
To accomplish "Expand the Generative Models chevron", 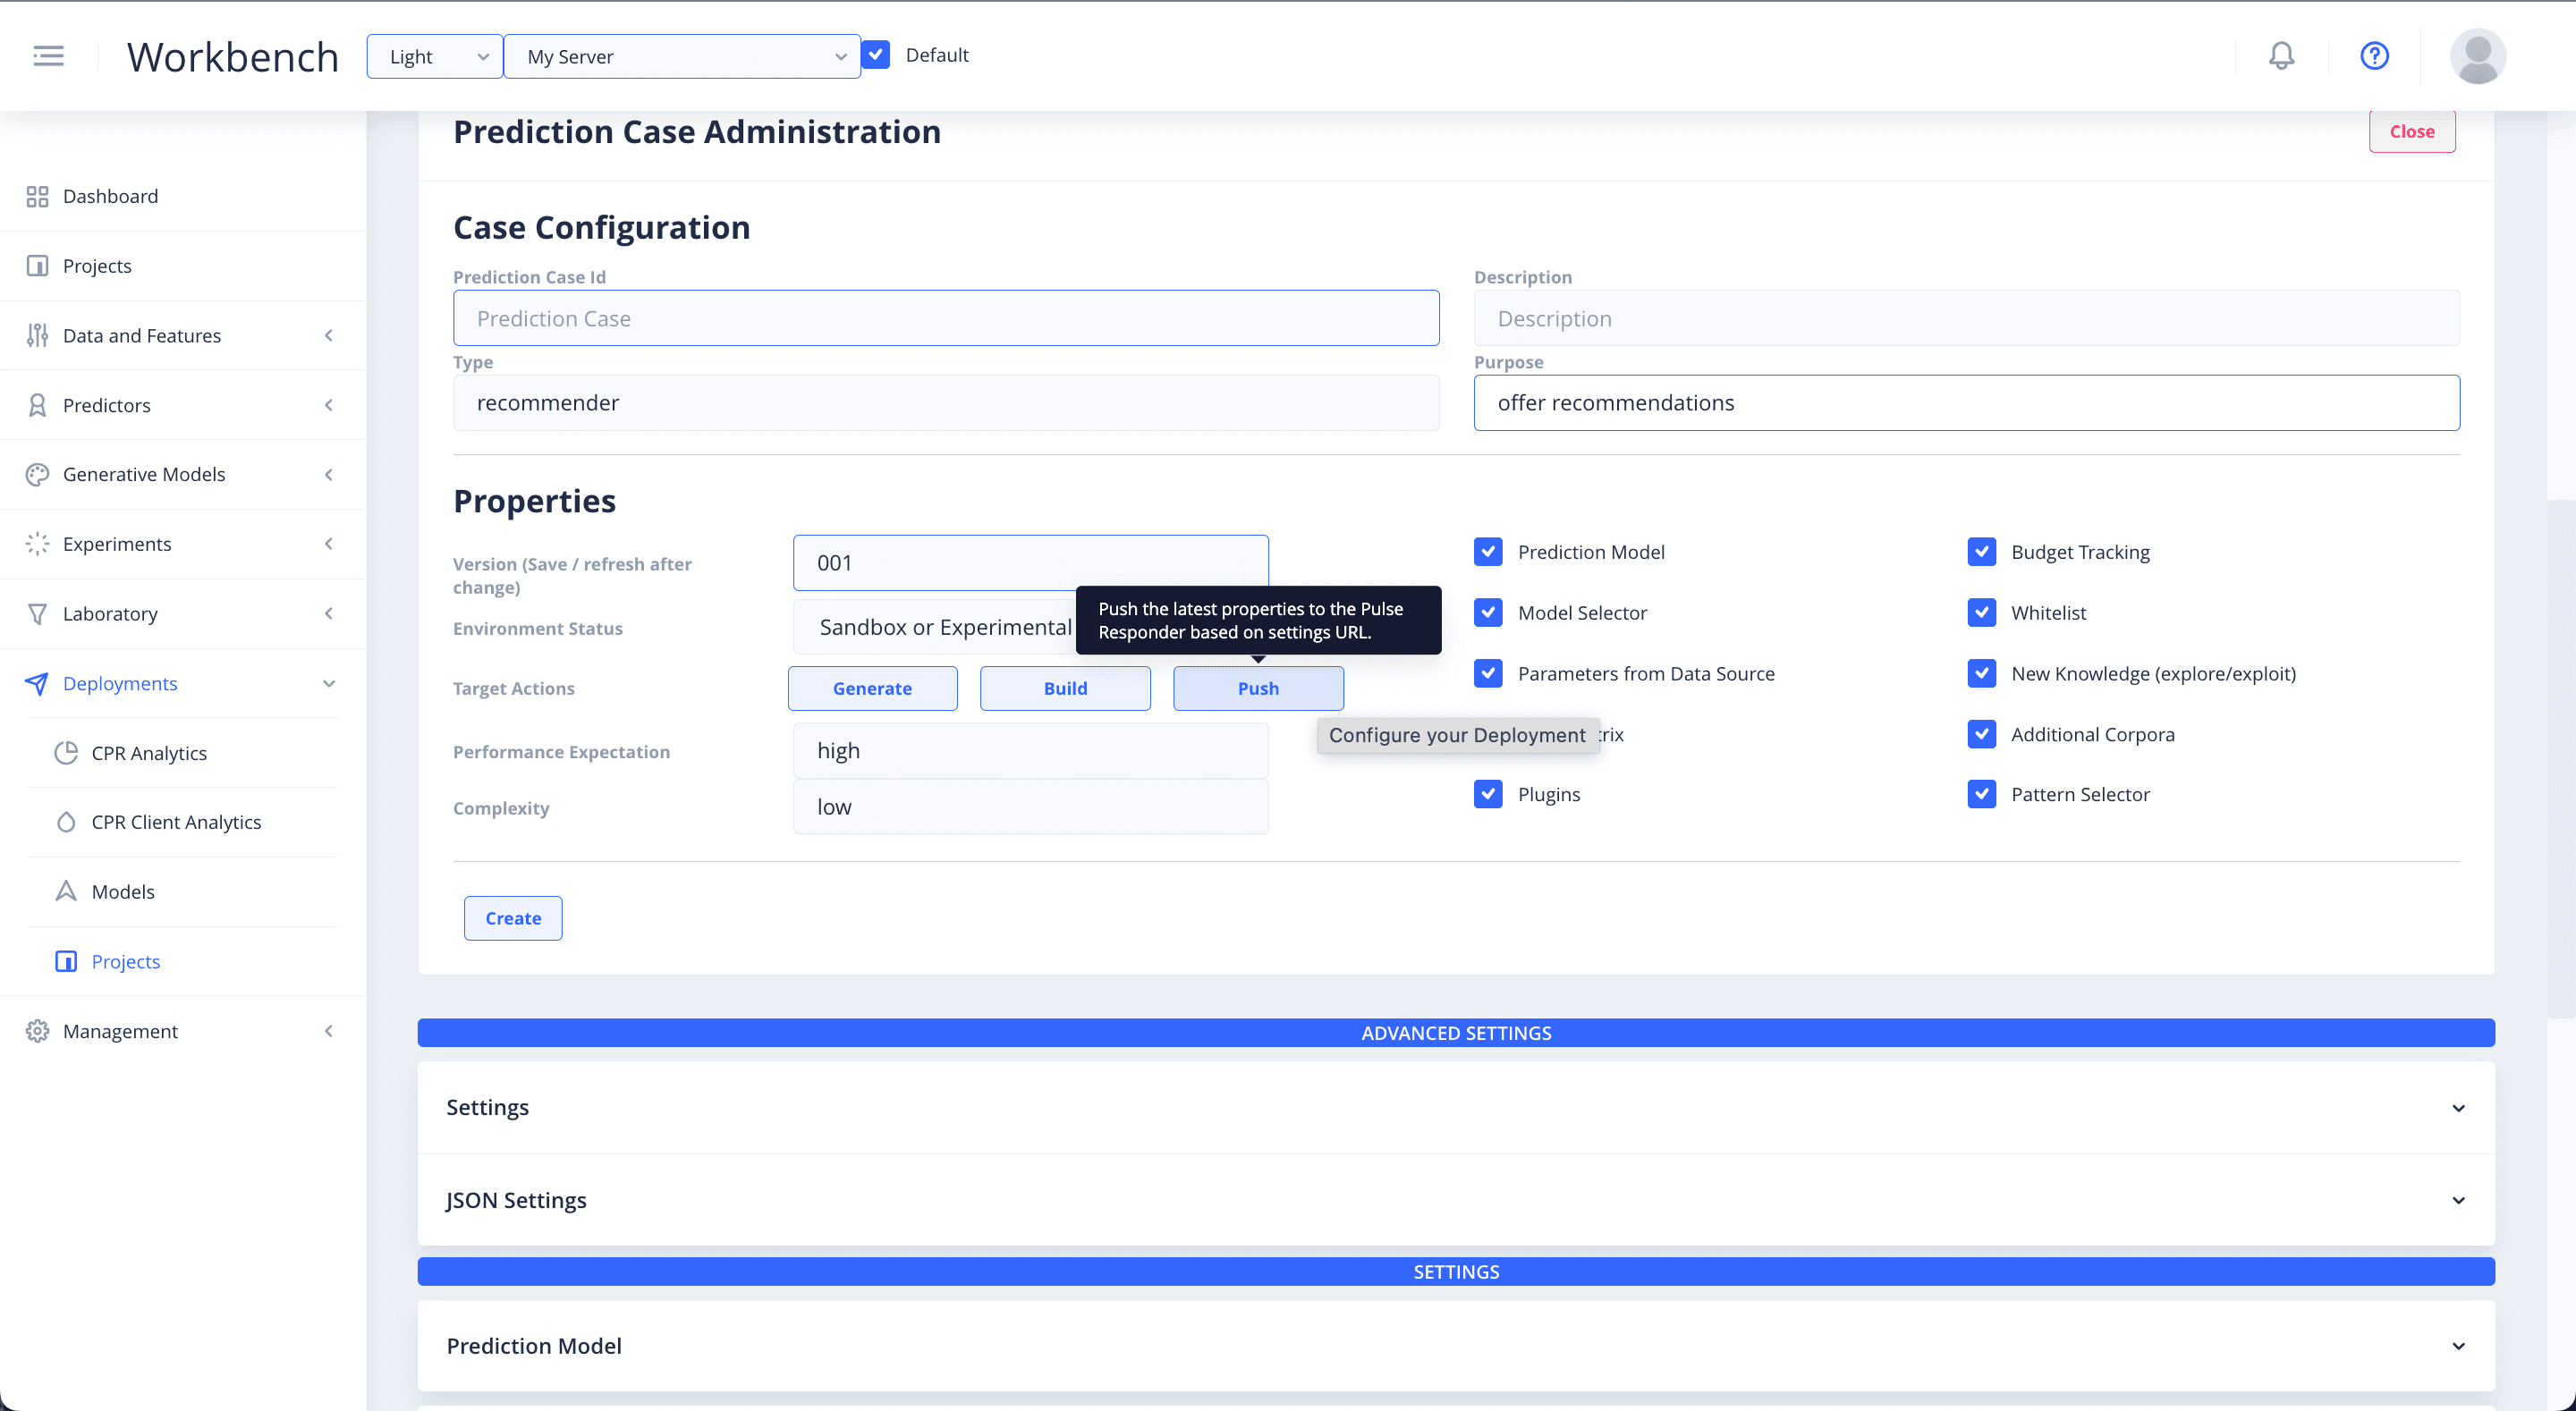I will pos(329,475).
